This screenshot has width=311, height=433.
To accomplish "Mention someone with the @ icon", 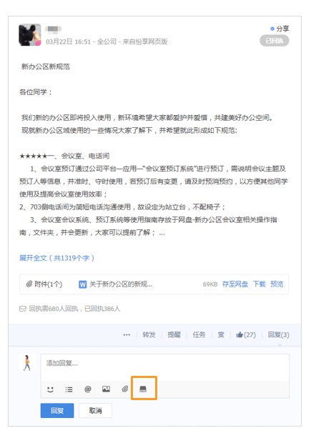I will [x=87, y=389].
